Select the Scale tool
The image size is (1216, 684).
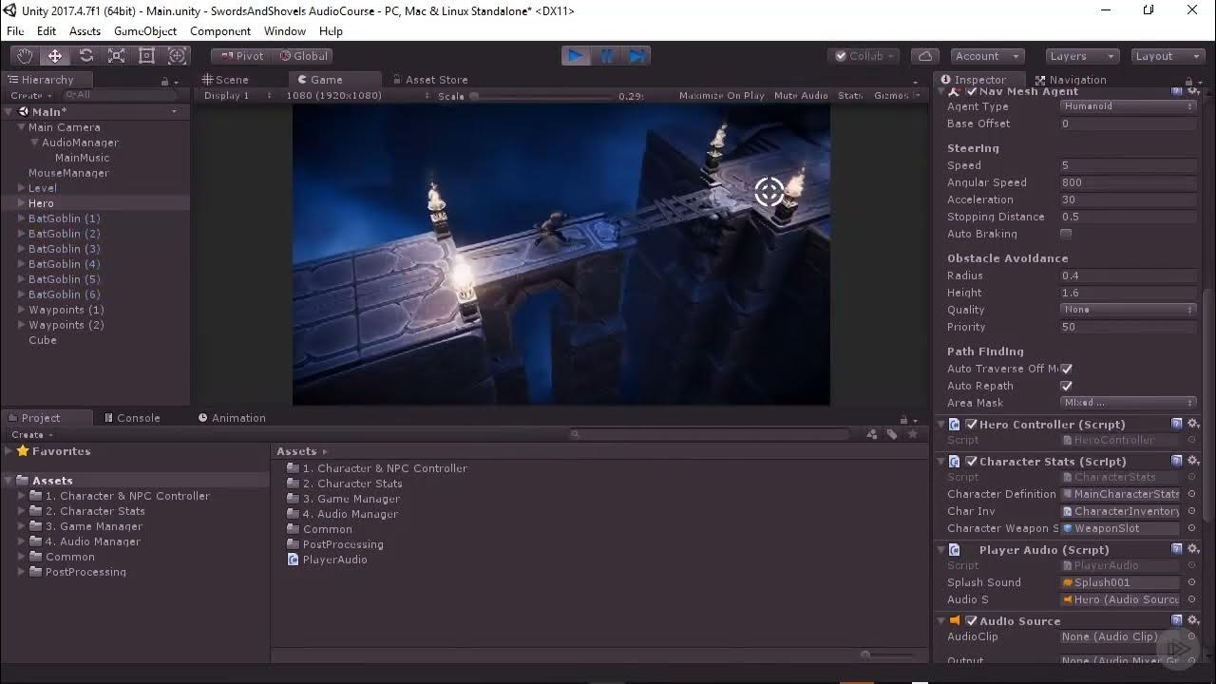116,56
